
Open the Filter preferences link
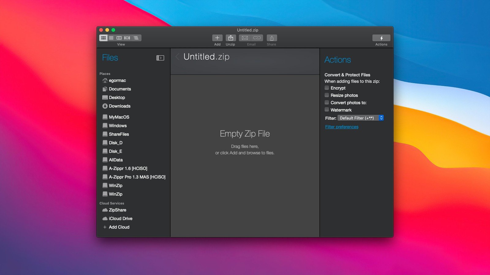(341, 127)
